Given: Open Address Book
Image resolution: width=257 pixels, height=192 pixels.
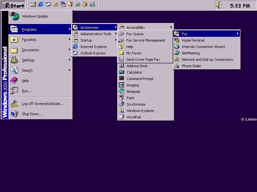Looking at the screenshot, I should tap(146, 66).
